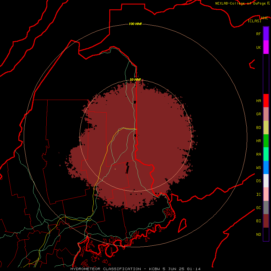Pick the RA light green legend swatch
The height and width of the screenshot is (271, 271).
tap(266, 154)
